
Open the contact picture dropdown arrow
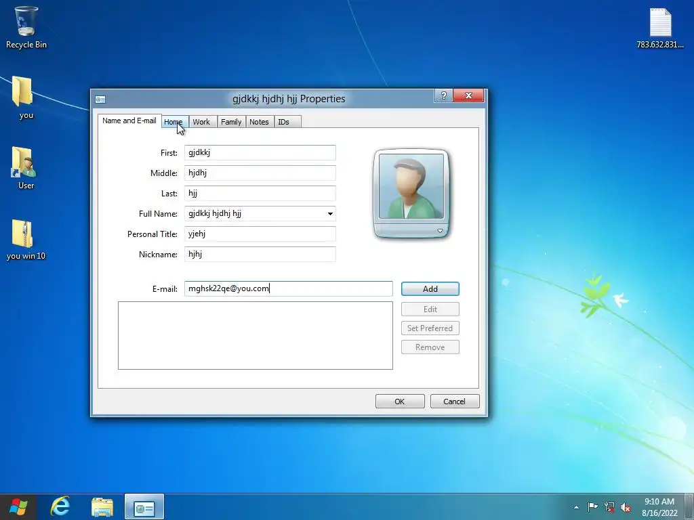[440, 231]
